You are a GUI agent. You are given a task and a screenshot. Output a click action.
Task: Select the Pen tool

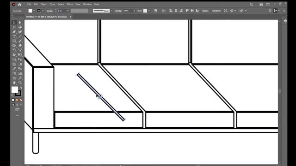pos(14,32)
